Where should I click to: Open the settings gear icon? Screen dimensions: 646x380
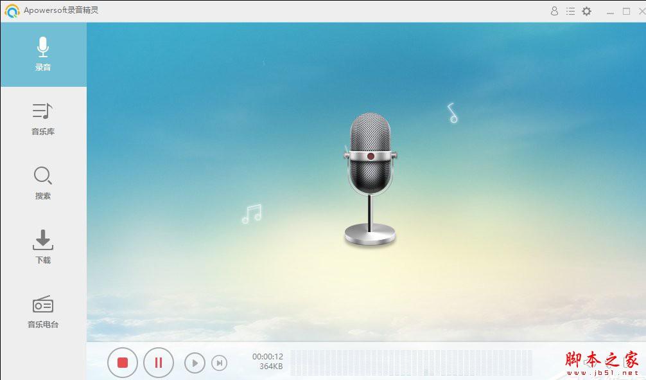point(586,11)
